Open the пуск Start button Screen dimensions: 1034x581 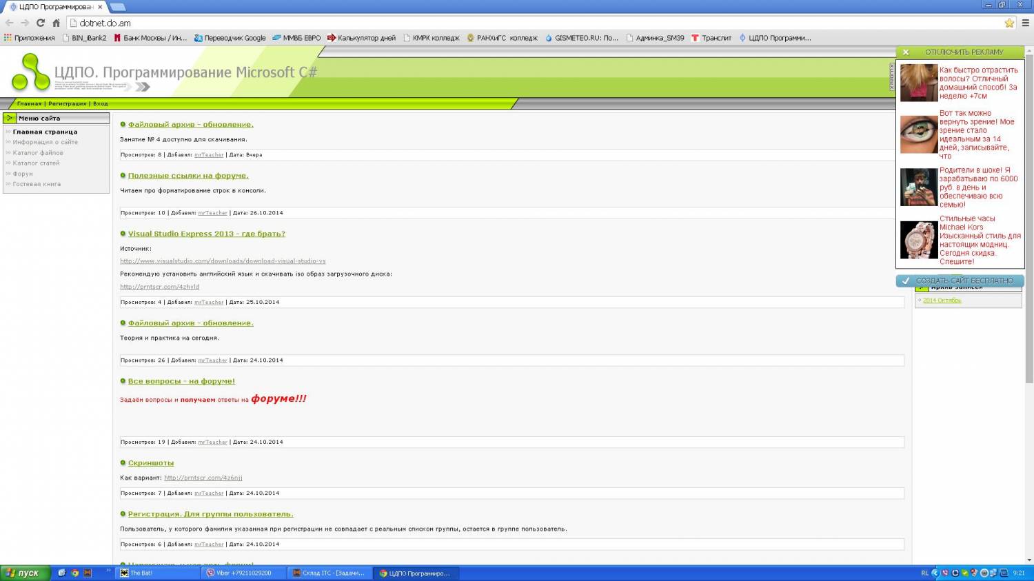tap(26, 573)
